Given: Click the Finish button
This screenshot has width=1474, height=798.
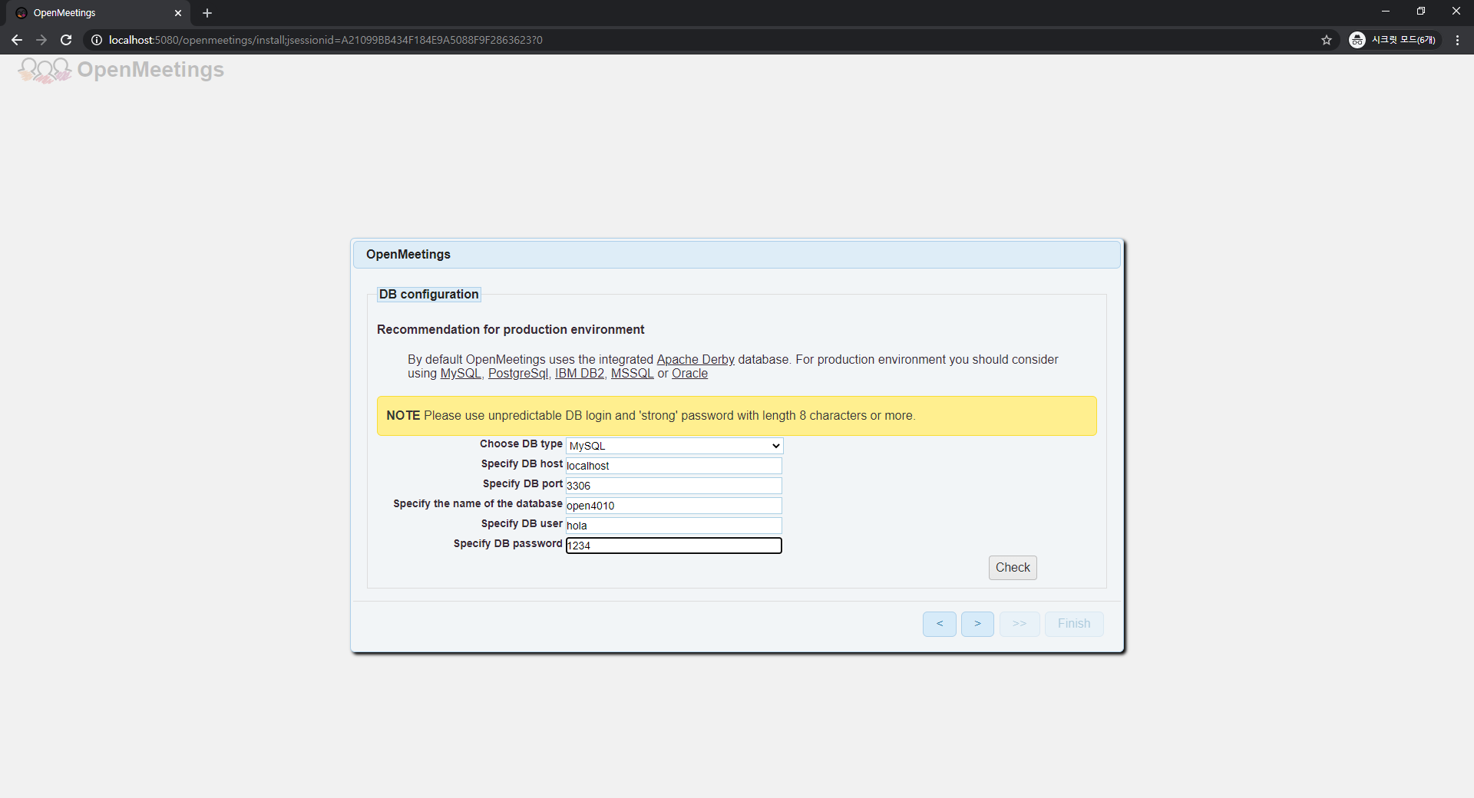Looking at the screenshot, I should tap(1074, 624).
